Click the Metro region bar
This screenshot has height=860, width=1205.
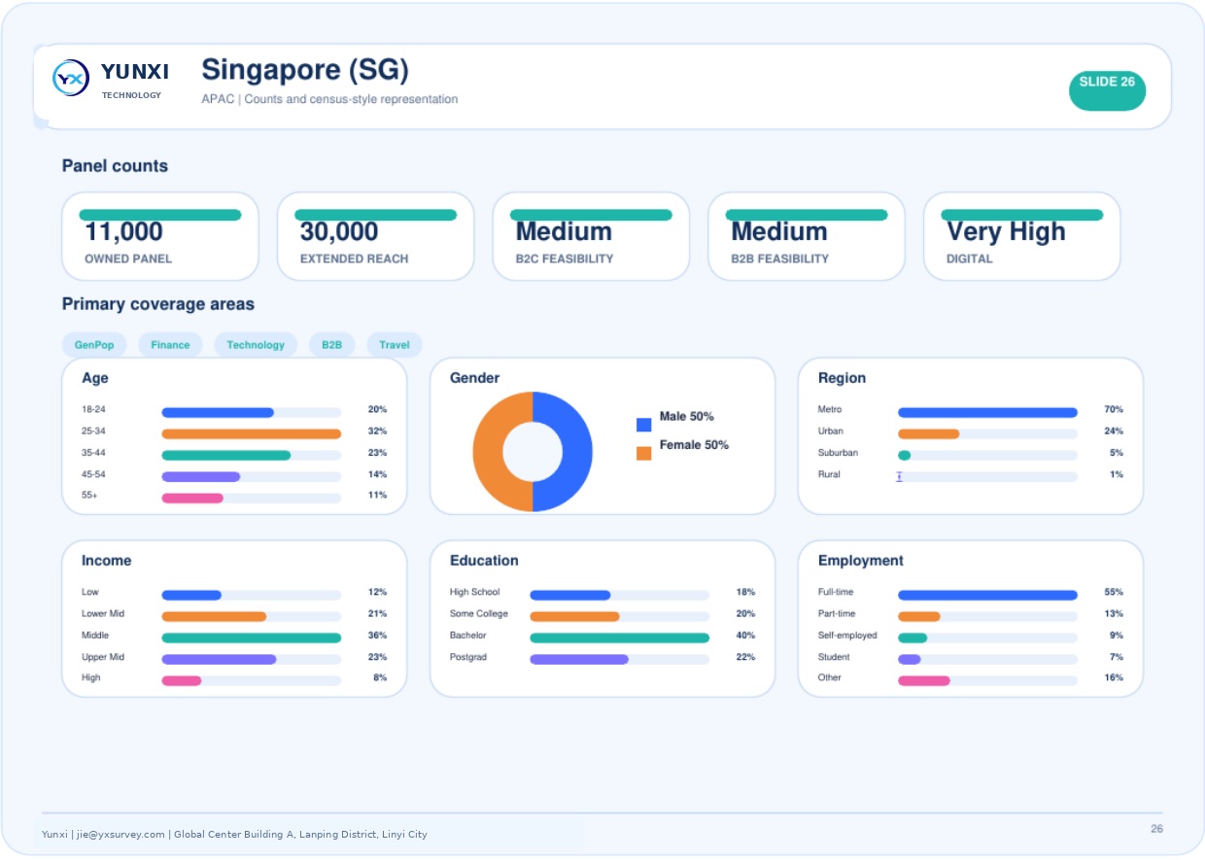[988, 413]
